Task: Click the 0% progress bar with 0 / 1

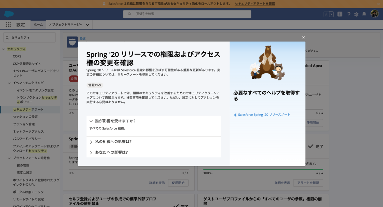Action: 129,169
